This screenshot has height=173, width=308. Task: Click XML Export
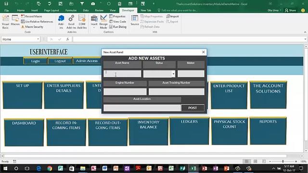[172, 22]
